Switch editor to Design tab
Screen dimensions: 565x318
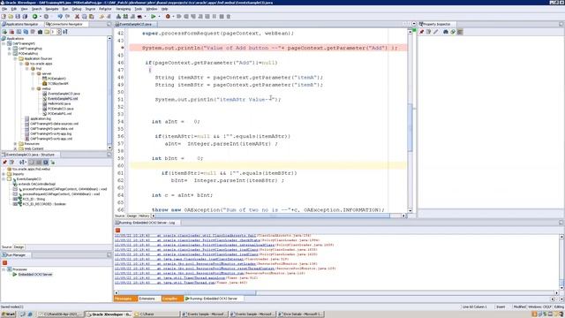(x=132, y=216)
